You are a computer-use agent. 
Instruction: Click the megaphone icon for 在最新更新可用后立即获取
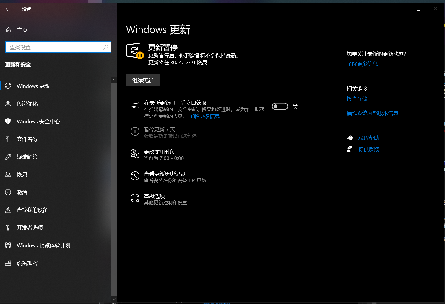point(135,105)
